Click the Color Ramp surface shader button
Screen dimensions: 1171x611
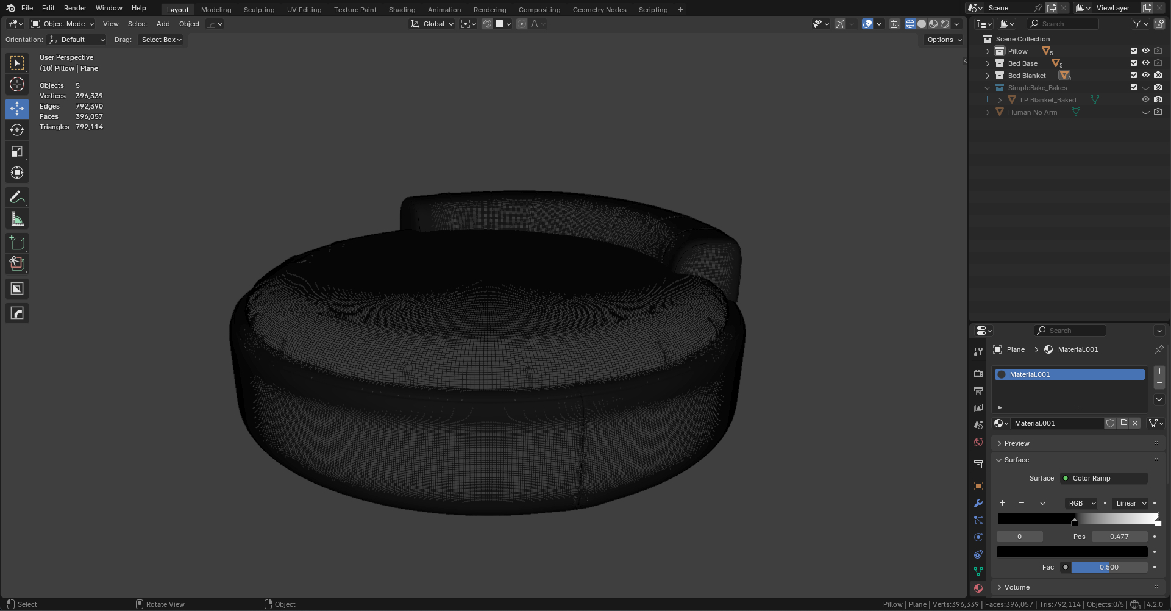pos(1104,478)
